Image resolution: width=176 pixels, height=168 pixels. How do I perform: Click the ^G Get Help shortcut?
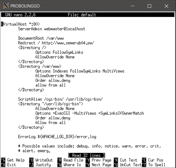[13, 160]
